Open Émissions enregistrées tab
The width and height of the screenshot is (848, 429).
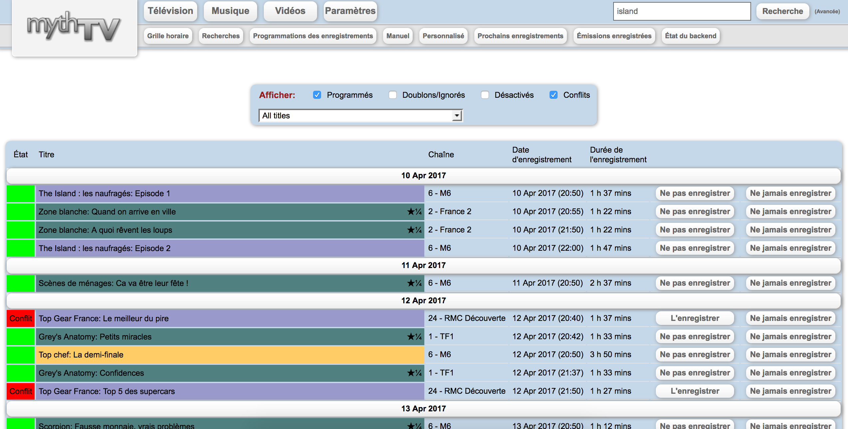(x=614, y=36)
